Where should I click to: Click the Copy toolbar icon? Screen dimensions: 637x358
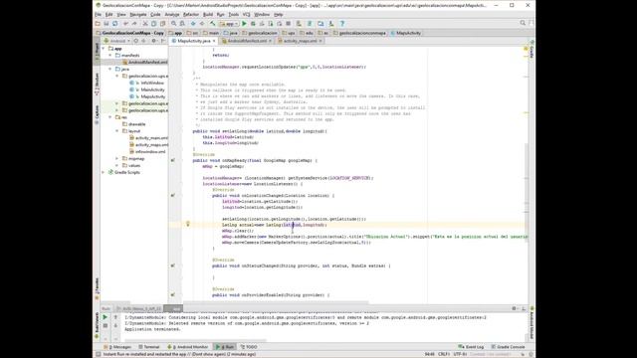[153, 24]
